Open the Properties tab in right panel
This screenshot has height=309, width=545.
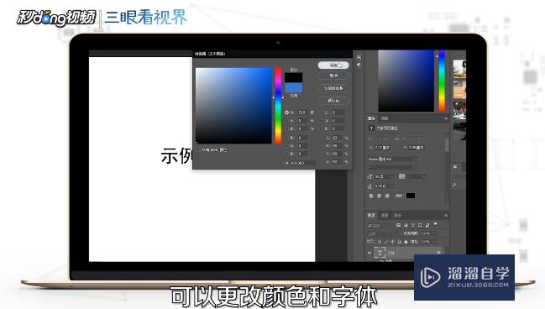(371, 118)
